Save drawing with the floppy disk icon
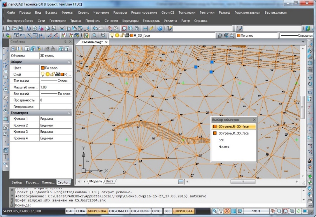 (x=20, y=28)
